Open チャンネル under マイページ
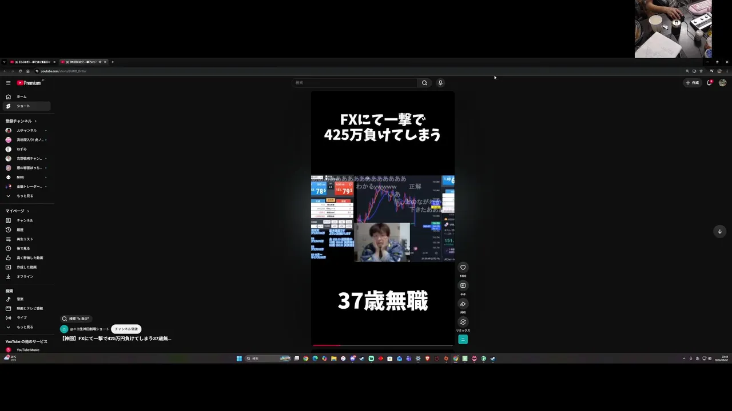732x411 pixels. [26, 220]
